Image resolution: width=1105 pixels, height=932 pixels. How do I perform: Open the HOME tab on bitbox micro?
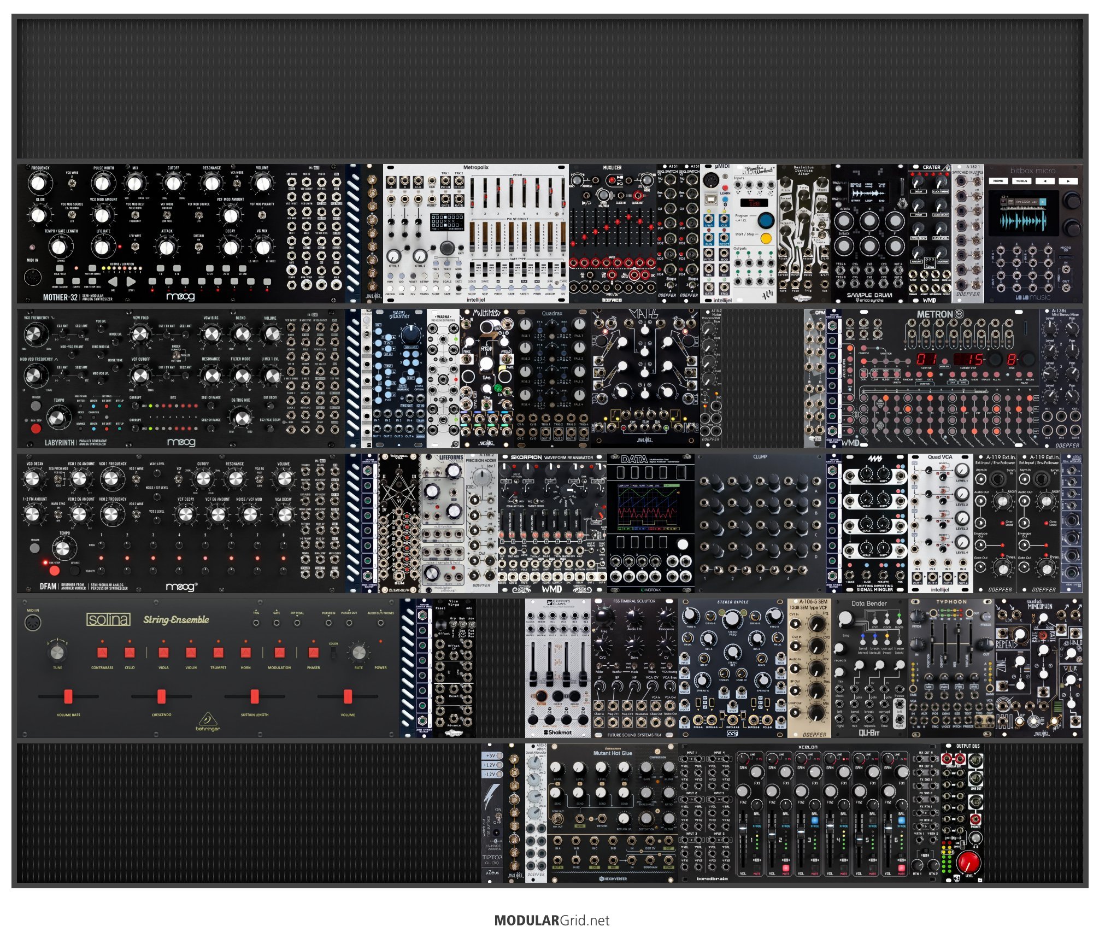tap(998, 181)
